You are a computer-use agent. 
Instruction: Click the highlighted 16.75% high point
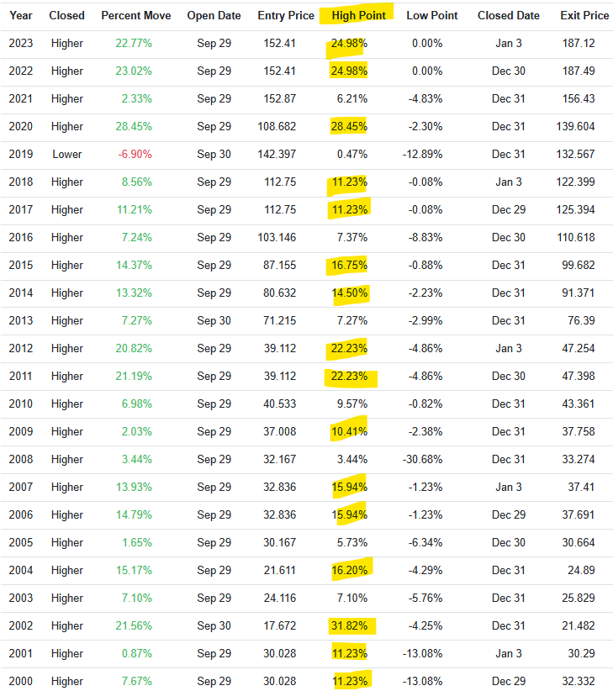point(349,266)
